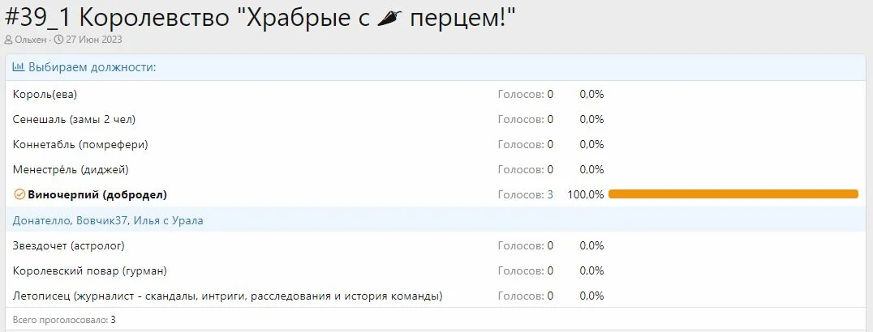873x332 pixels.
Task: Click the checkmark icon beside Виночерпий
Action: [19, 194]
